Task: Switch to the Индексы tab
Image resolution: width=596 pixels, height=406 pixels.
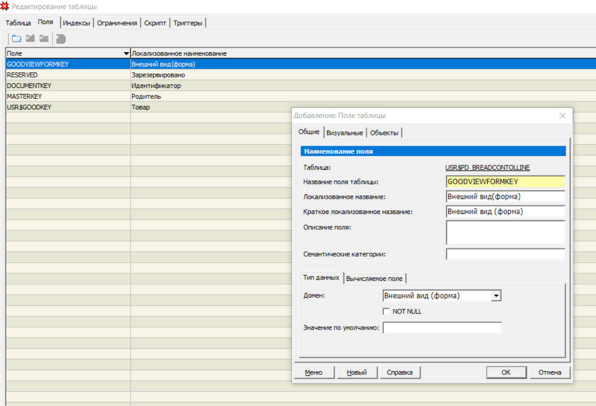Action: 76,23
